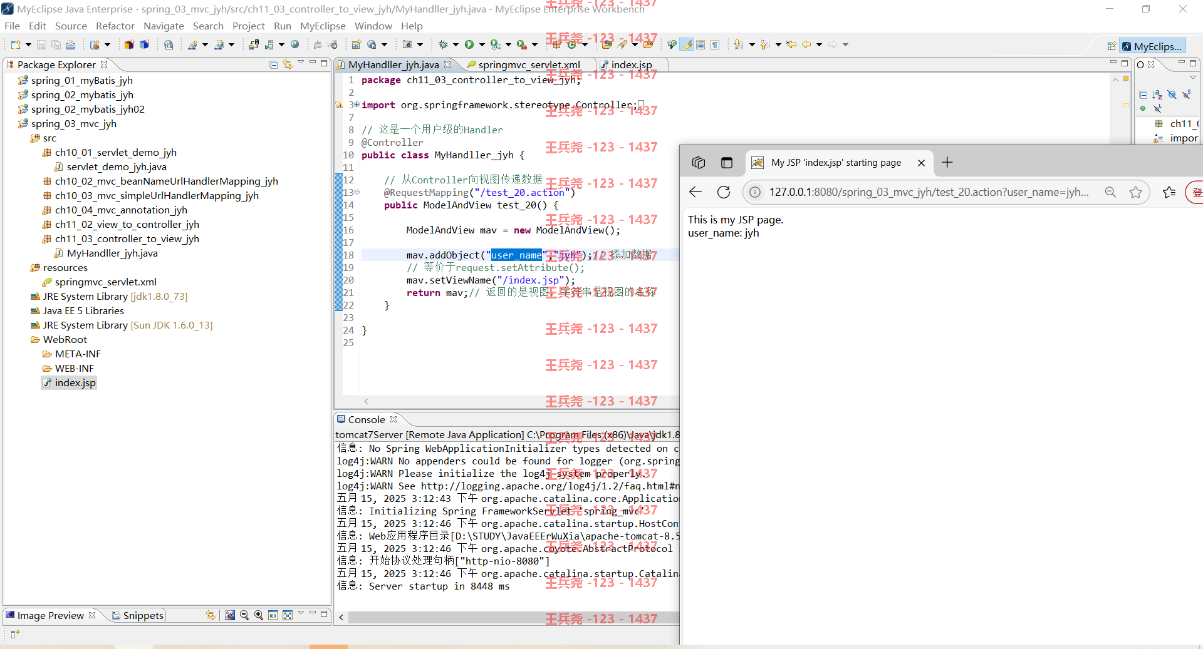The width and height of the screenshot is (1203, 649).
Task: Switch to the Snippets tab
Action: point(138,615)
